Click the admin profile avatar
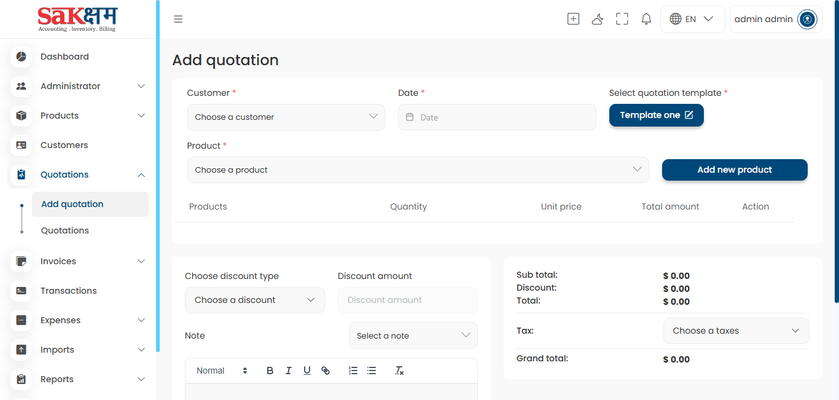The height and width of the screenshot is (400, 839). (x=807, y=20)
